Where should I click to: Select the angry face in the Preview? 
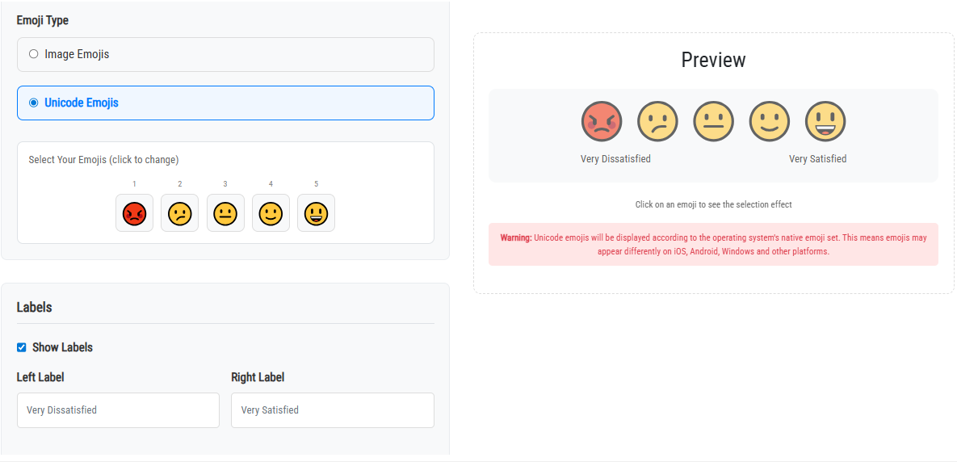point(602,122)
